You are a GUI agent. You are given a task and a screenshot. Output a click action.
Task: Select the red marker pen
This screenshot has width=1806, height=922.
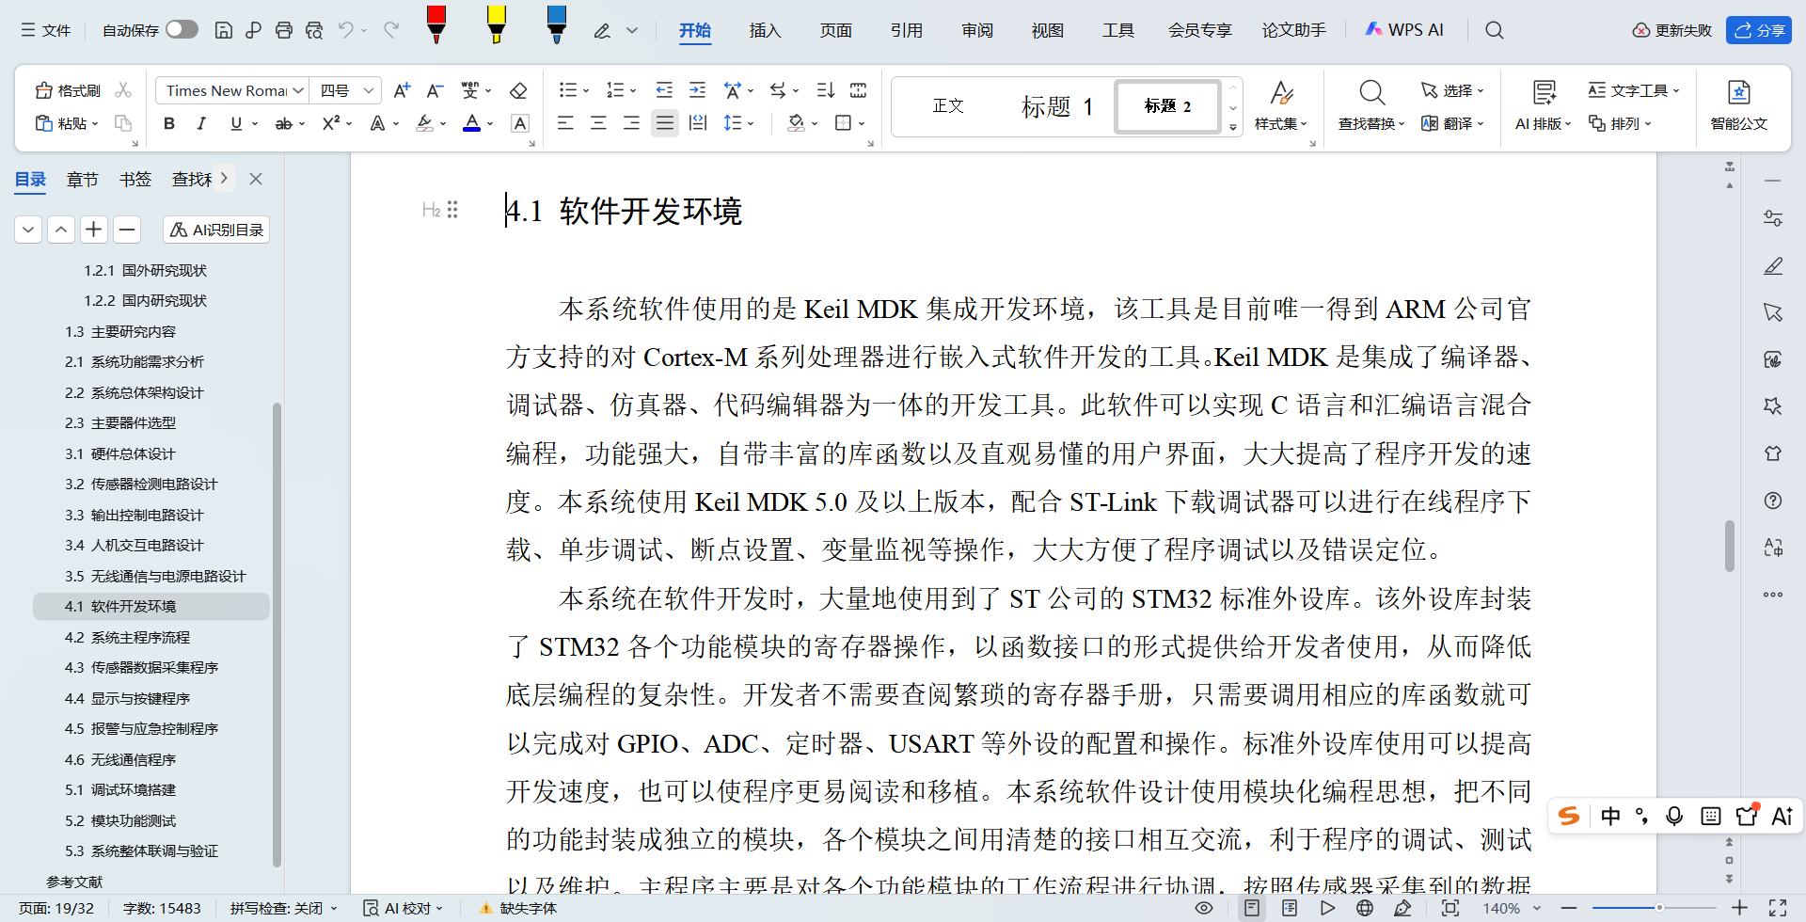(436, 24)
